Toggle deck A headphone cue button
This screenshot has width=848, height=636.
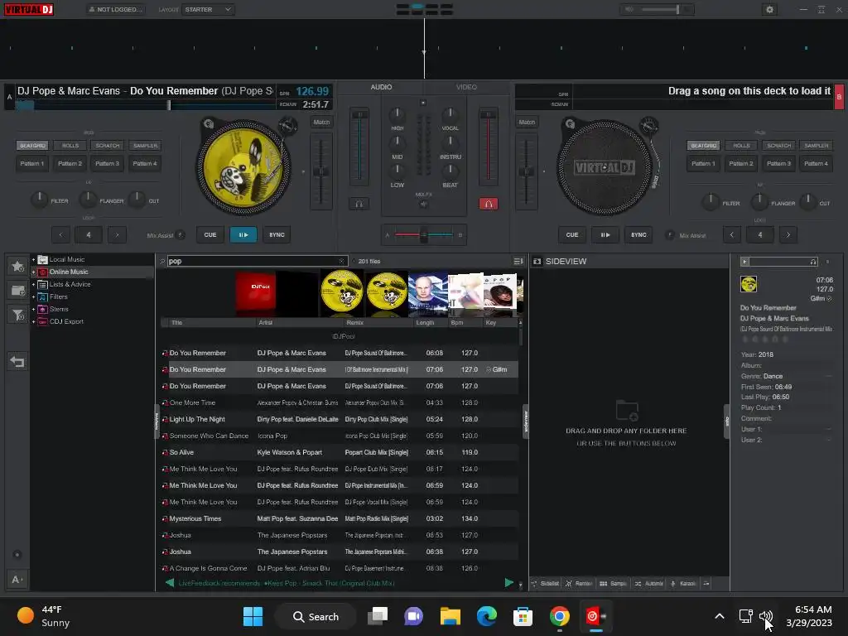(359, 204)
